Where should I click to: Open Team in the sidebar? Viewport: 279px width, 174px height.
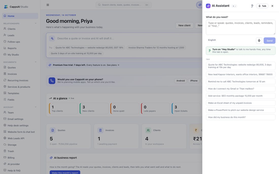[20, 113]
